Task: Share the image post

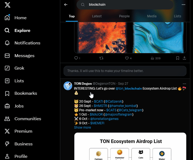Action: [x=185, y=58]
